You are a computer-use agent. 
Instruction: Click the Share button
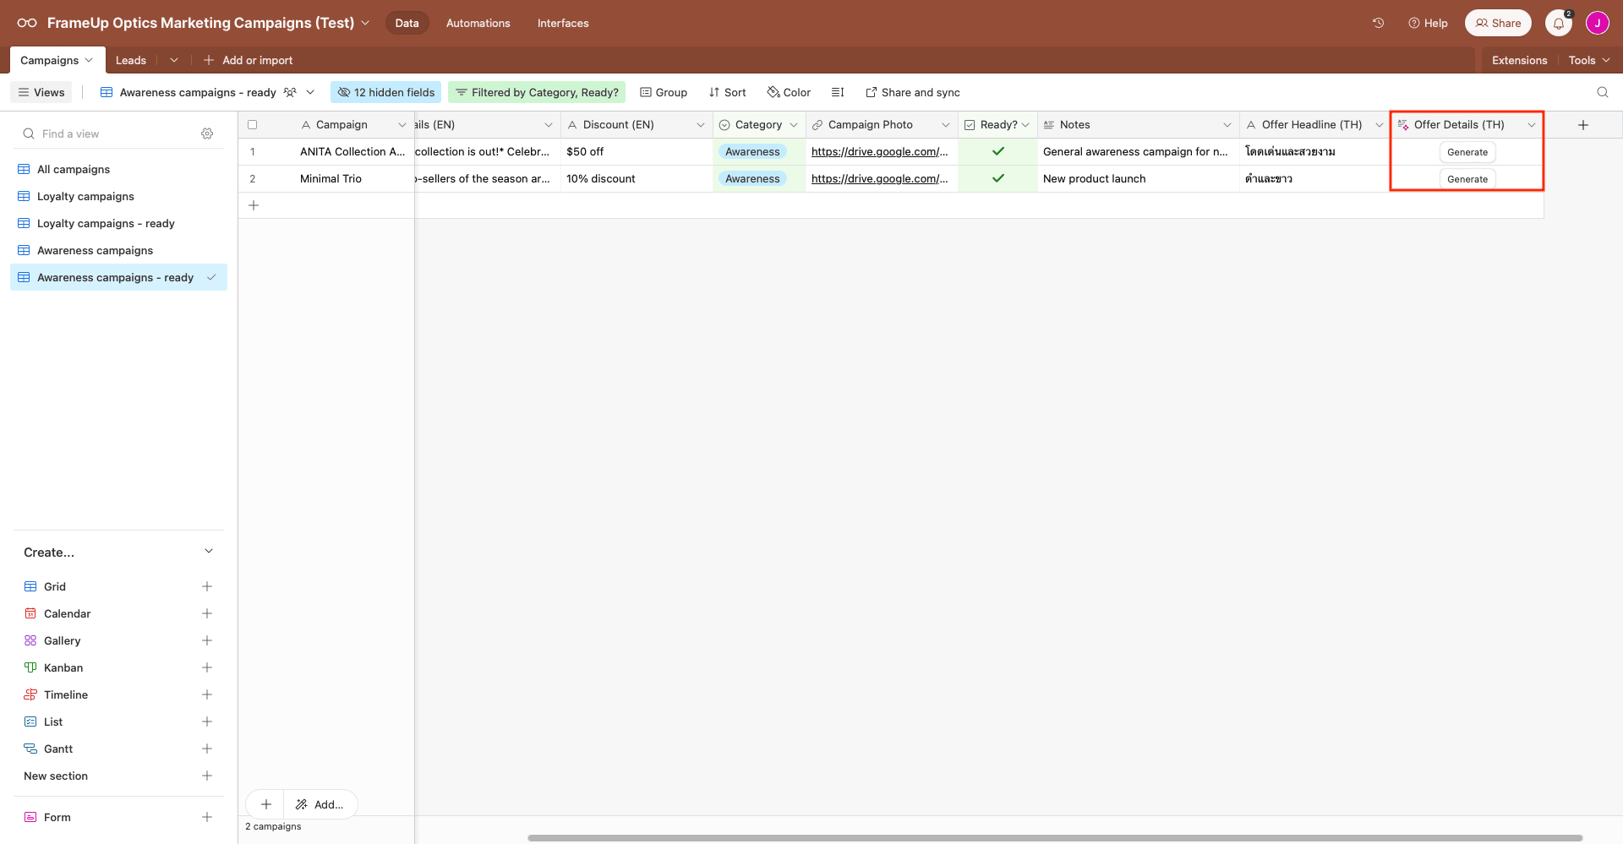point(1498,23)
